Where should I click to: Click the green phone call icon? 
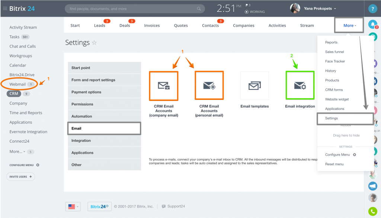373,211
